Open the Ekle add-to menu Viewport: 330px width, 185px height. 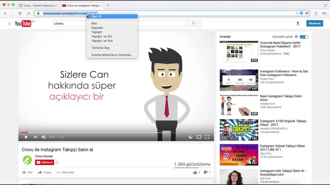pyautogui.click(x=27, y=172)
